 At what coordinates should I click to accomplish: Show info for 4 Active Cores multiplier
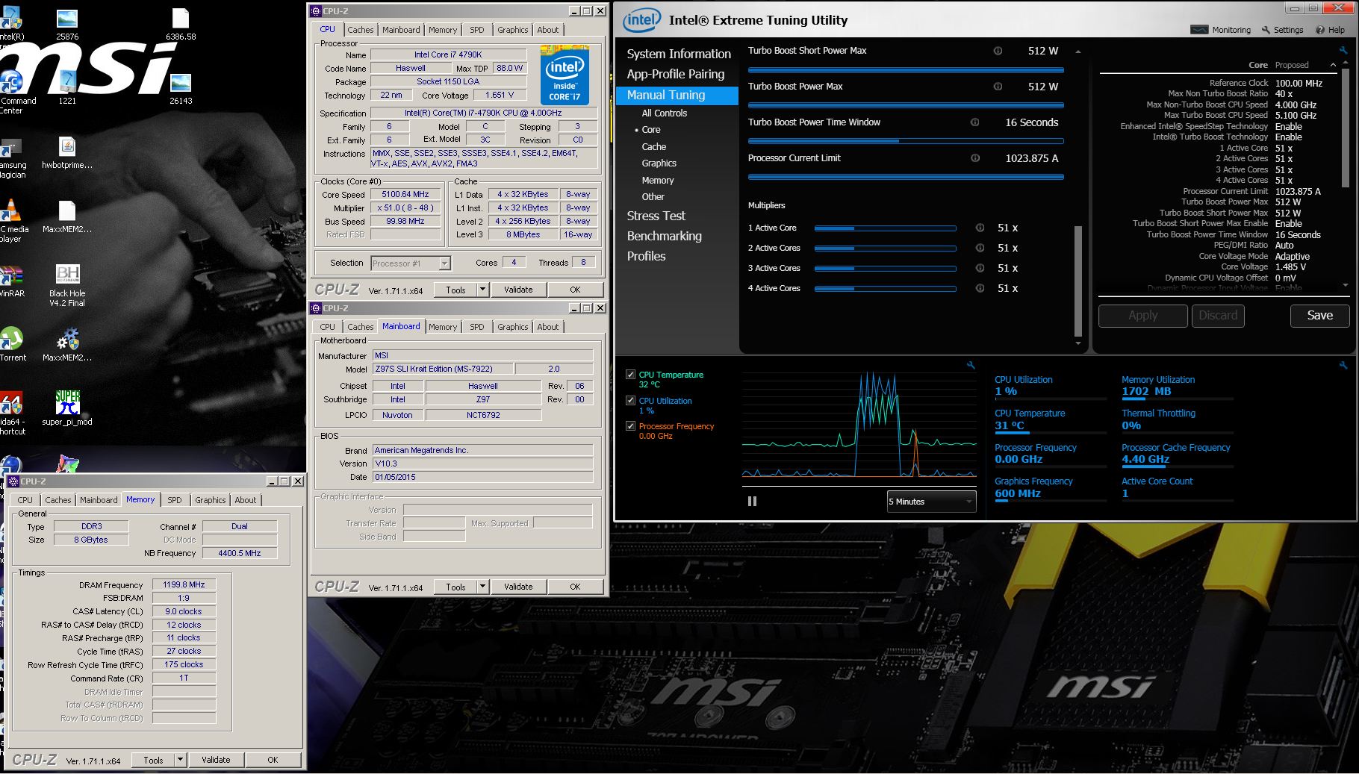point(980,288)
